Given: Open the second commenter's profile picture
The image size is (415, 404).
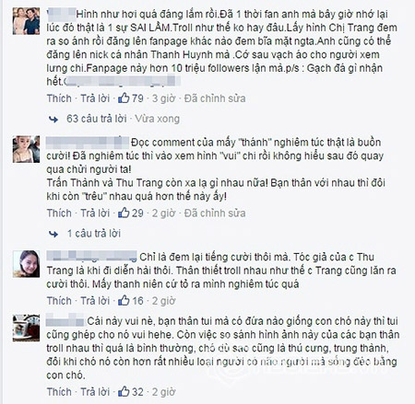Looking at the screenshot, I should coord(27,149).
